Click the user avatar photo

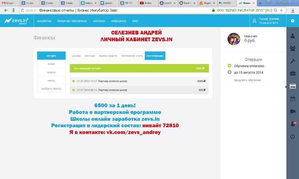click(234, 39)
